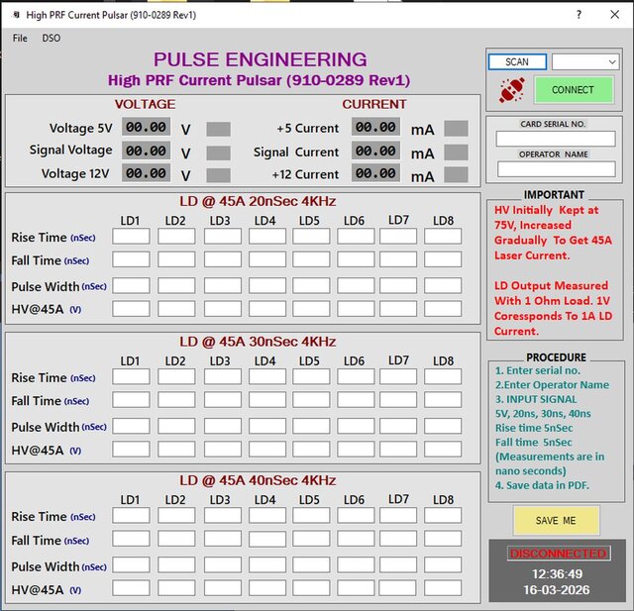Click the DISCONNECTED status label
This screenshot has height=611, width=634.
(559, 554)
